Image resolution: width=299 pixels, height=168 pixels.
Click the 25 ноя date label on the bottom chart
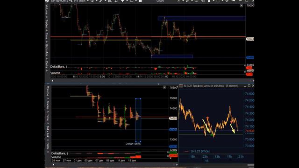[56, 161]
